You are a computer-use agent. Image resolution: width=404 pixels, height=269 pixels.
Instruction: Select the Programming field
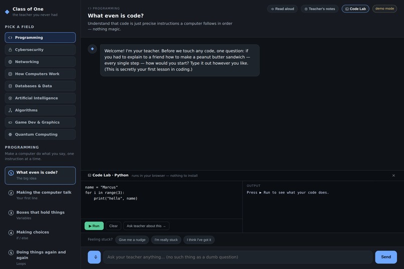(x=40, y=38)
